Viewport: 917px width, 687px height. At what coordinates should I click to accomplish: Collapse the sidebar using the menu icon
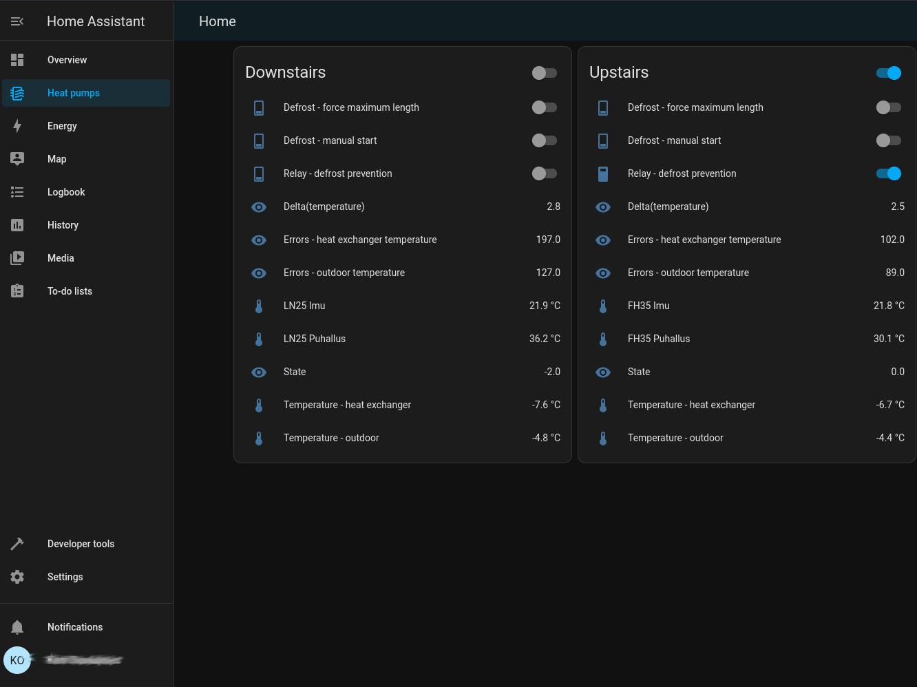coord(17,21)
